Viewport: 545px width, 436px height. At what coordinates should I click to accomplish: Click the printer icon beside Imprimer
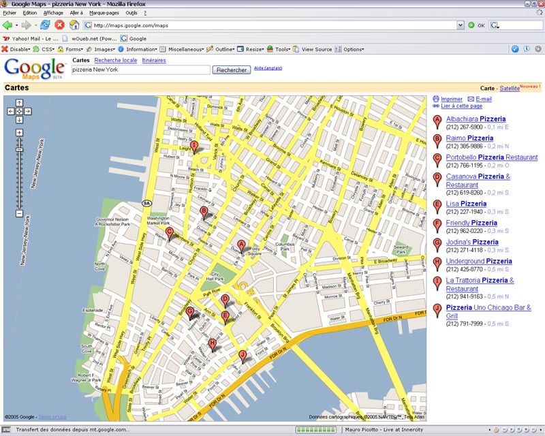point(436,99)
